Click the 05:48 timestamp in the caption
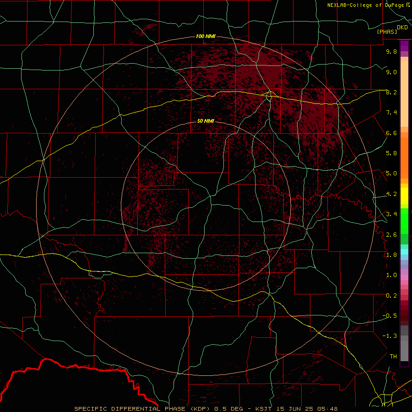412x412 pixels. [x=327, y=409]
